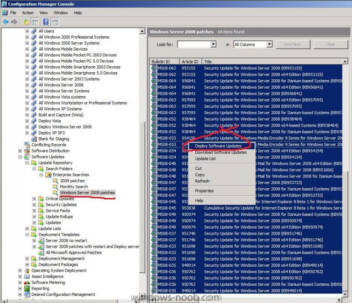Screen dimensions: 352x303
Task: Click the KB949014 x64 Edition update row
Action: (246, 265)
